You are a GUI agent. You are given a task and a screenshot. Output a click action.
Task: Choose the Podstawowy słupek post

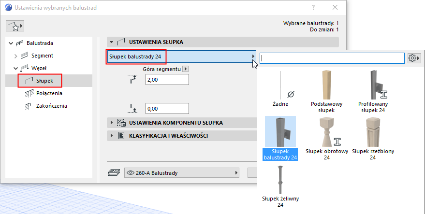pyautogui.click(x=327, y=91)
